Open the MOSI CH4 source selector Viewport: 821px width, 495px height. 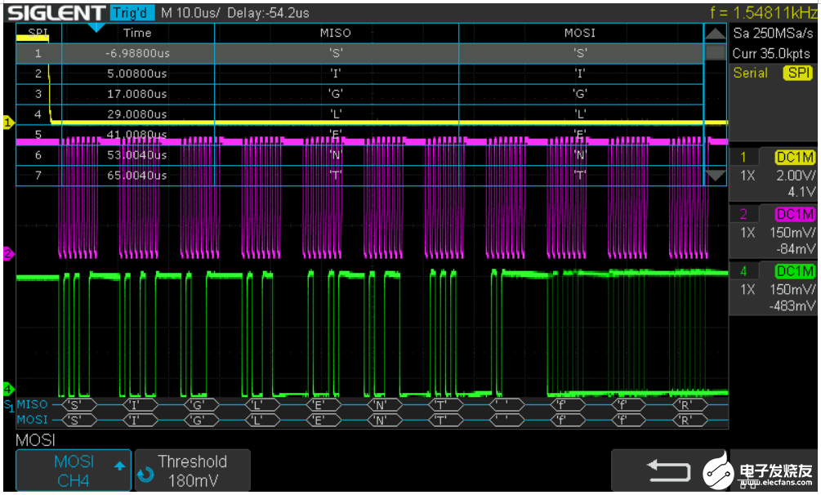click(74, 470)
